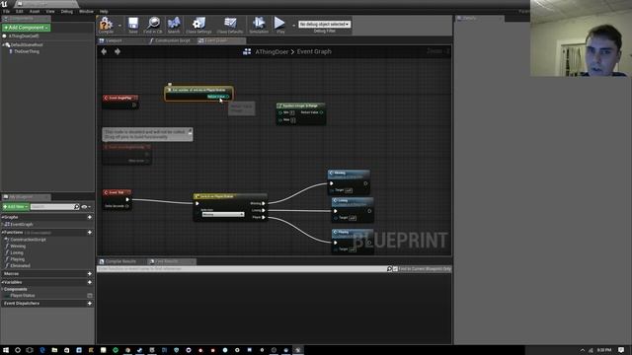Viewport: 632px width, 355px height.
Task: Select the Losing function
Action: pyautogui.click(x=17, y=252)
